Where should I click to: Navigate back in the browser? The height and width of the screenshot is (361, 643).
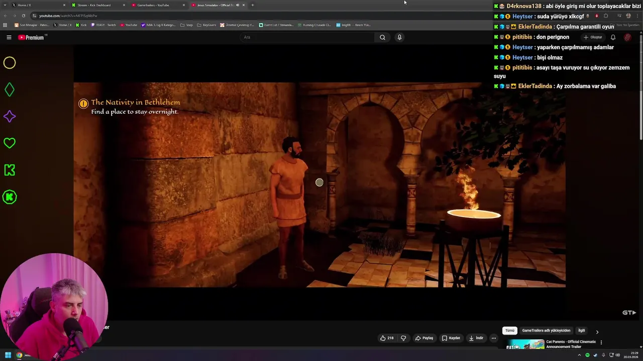pyautogui.click(x=6, y=16)
